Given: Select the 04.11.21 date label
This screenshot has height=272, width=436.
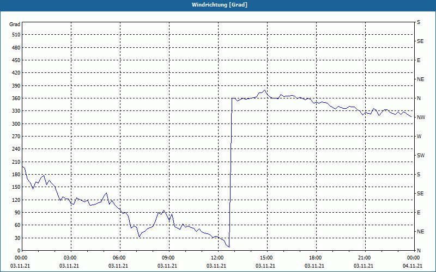Looking at the screenshot, I should pyautogui.click(x=413, y=266).
